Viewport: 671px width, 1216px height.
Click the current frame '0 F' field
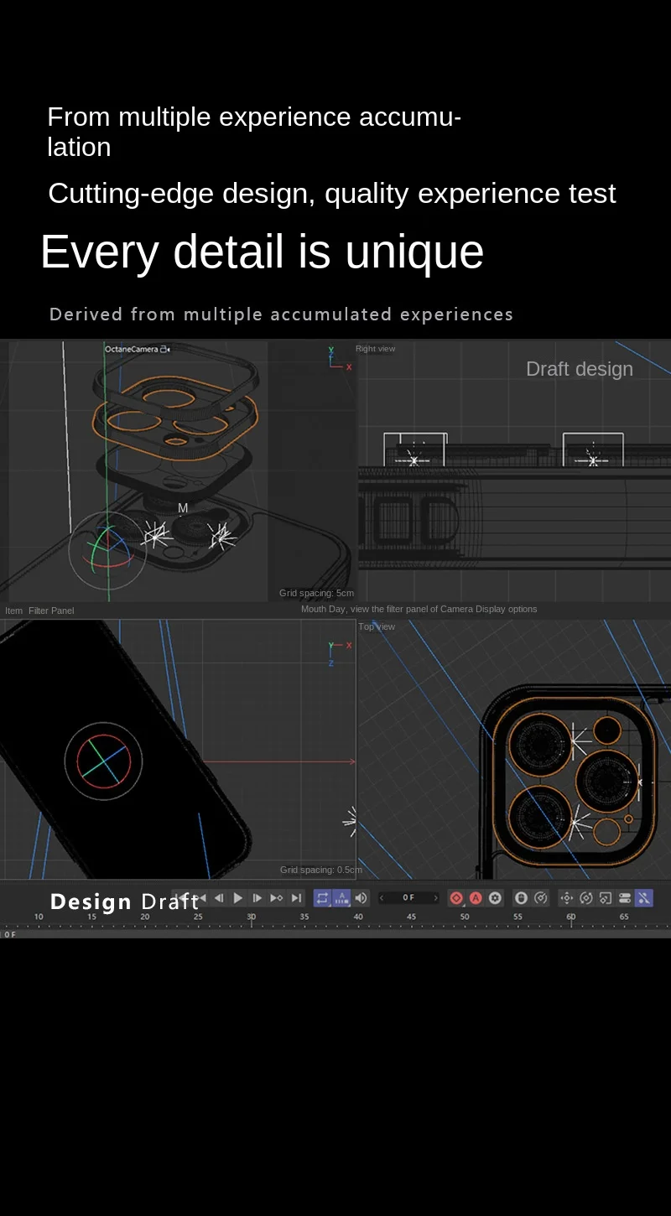pos(408,898)
